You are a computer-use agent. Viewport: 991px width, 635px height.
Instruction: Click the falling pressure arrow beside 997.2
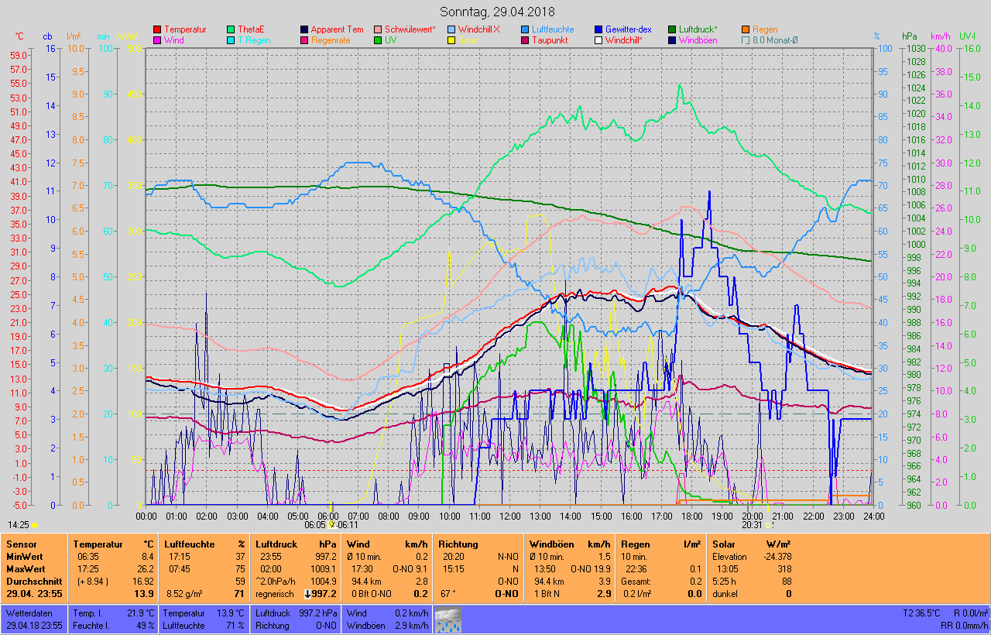(x=307, y=594)
